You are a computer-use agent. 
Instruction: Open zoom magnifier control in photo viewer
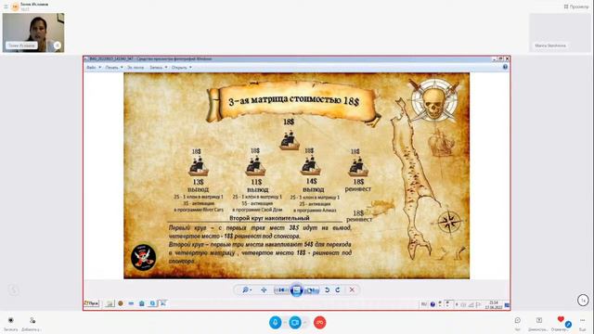(247, 289)
